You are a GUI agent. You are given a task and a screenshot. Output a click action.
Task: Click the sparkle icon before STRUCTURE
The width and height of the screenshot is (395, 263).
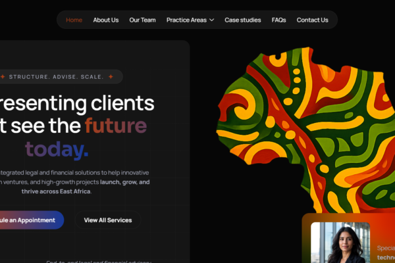click(x=3, y=76)
